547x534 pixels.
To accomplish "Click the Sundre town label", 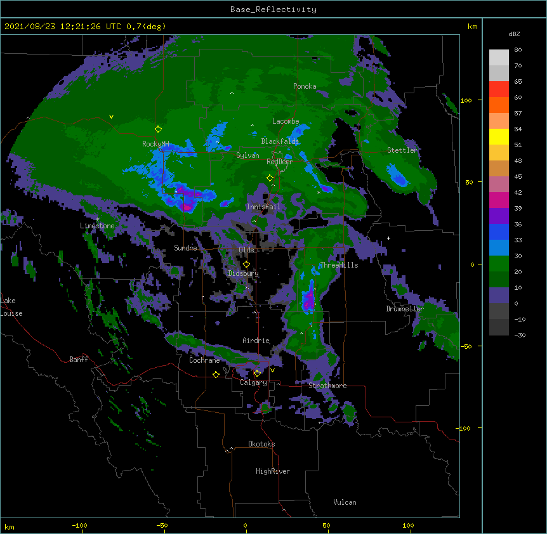I will point(185,248).
